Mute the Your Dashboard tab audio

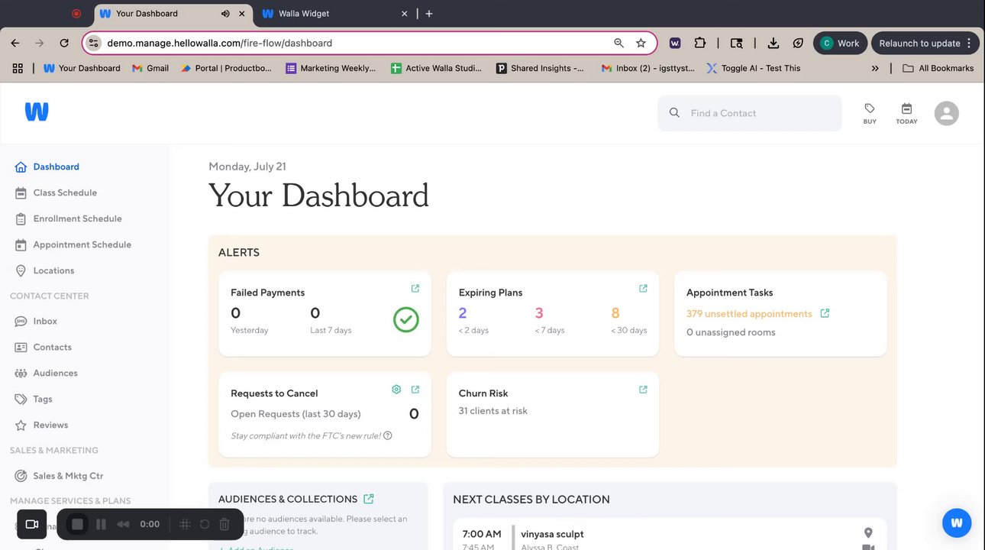[x=225, y=14]
